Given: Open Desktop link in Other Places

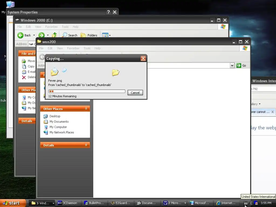Looking at the screenshot, I should point(55,116).
